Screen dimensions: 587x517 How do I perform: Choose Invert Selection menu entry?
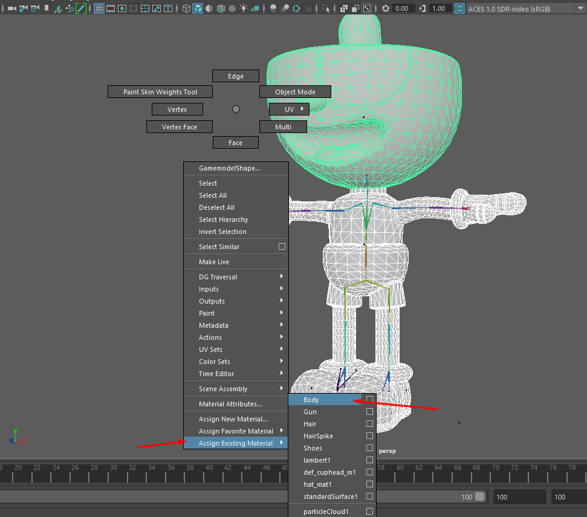[236, 232]
